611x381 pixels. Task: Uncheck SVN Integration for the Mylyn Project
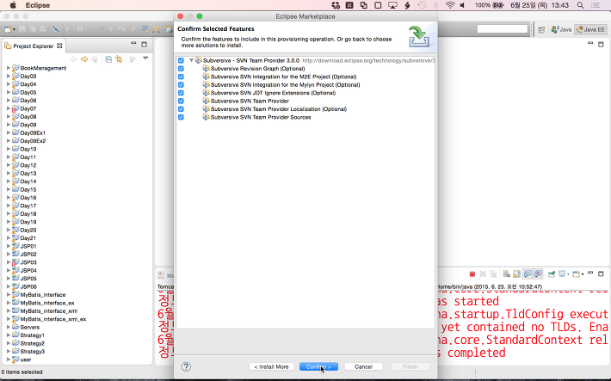click(x=181, y=84)
